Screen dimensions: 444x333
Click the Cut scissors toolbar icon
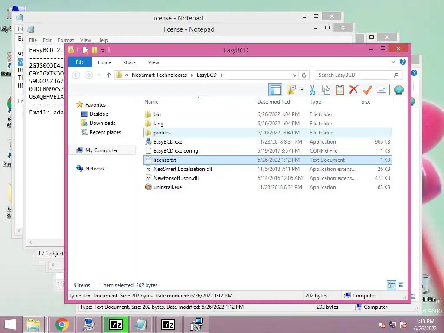[312, 90]
